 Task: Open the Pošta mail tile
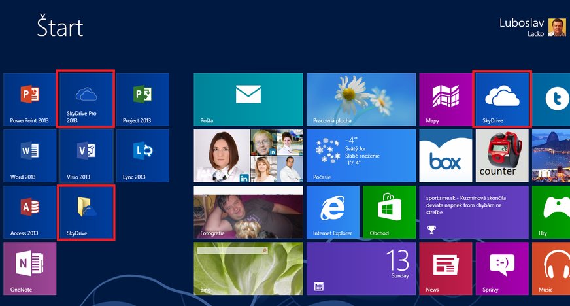tap(248, 99)
